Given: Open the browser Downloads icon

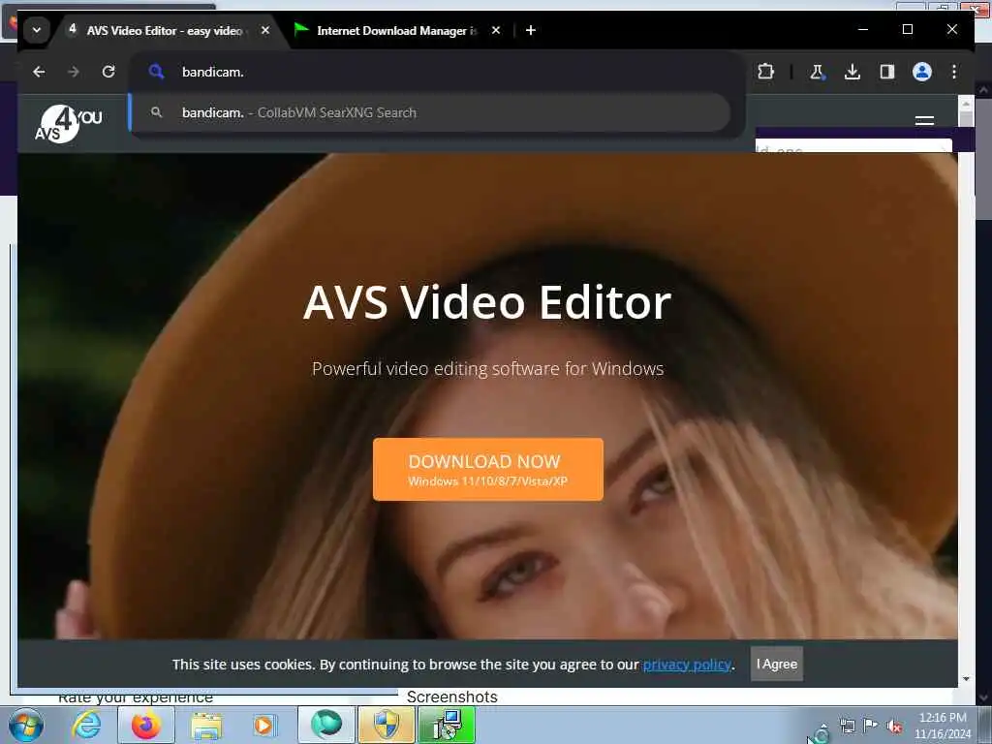Looking at the screenshot, I should tap(852, 72).
